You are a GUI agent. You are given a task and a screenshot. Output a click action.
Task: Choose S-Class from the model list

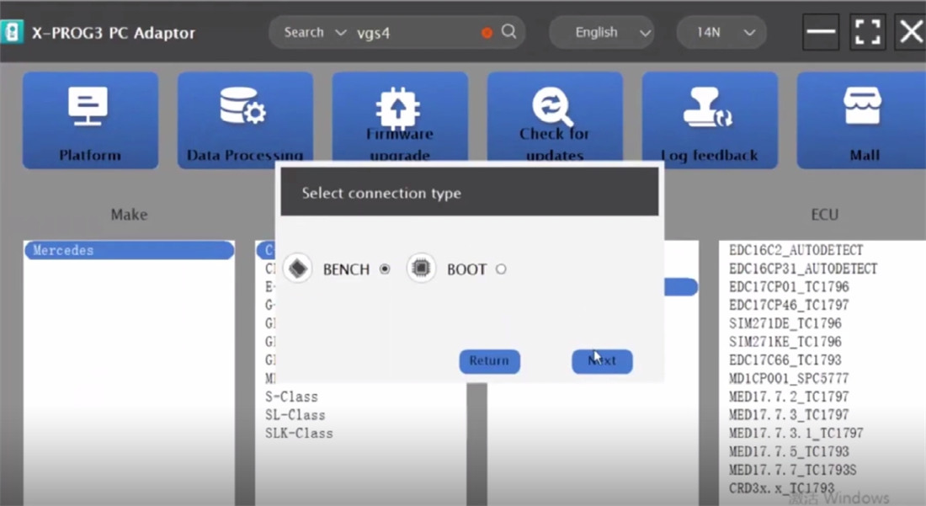click(x=291, y=397)
